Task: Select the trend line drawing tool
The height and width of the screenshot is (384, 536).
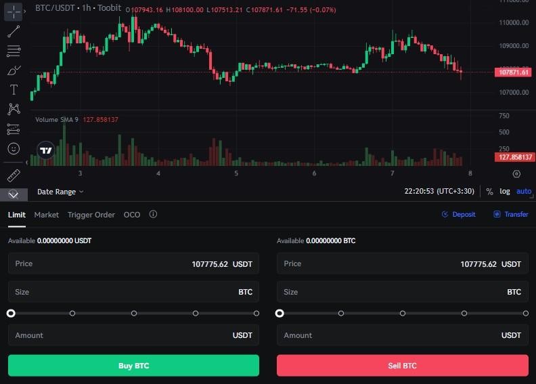Action: click(14, 31)
